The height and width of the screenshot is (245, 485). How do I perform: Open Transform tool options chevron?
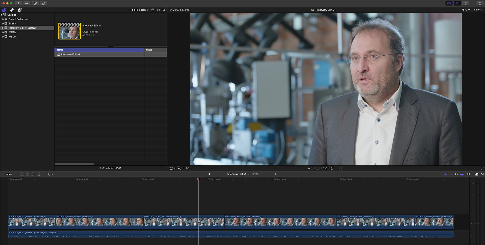175,168
